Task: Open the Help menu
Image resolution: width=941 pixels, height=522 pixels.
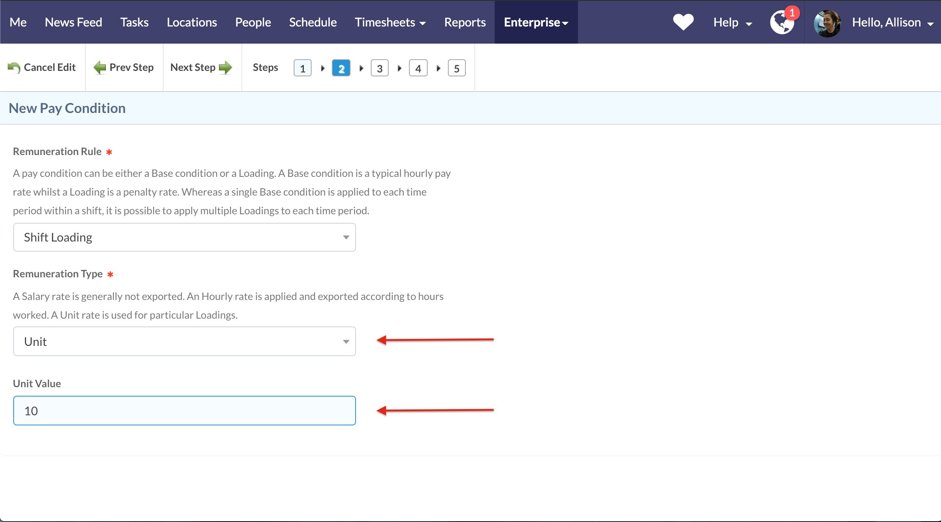Action: (732, 22)
